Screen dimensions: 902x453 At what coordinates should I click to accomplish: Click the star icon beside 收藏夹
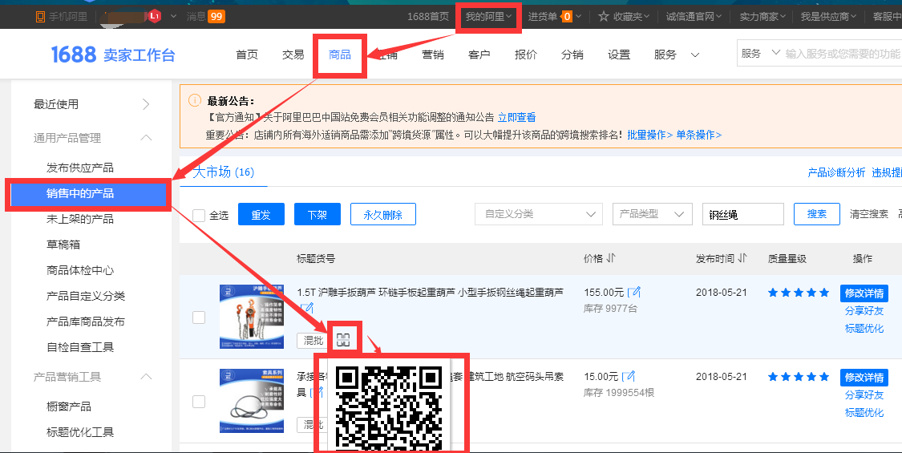coord(604,17)
